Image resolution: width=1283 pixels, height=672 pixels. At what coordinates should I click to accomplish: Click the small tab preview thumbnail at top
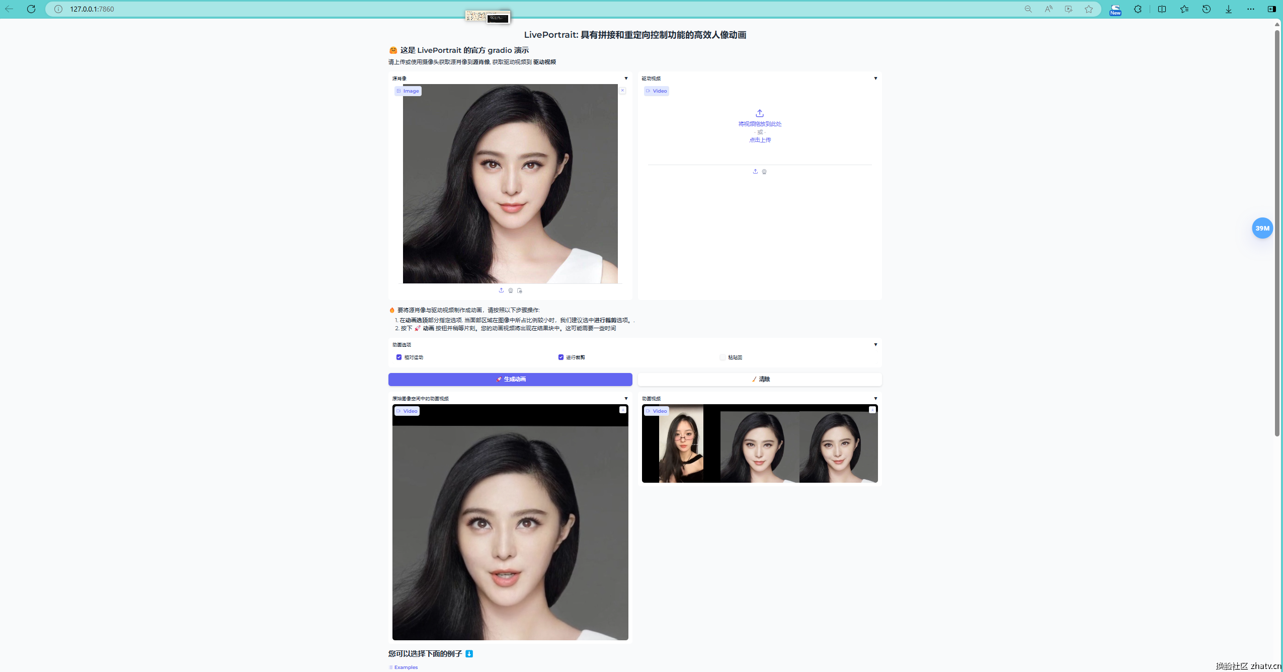(x=488, y=17)
